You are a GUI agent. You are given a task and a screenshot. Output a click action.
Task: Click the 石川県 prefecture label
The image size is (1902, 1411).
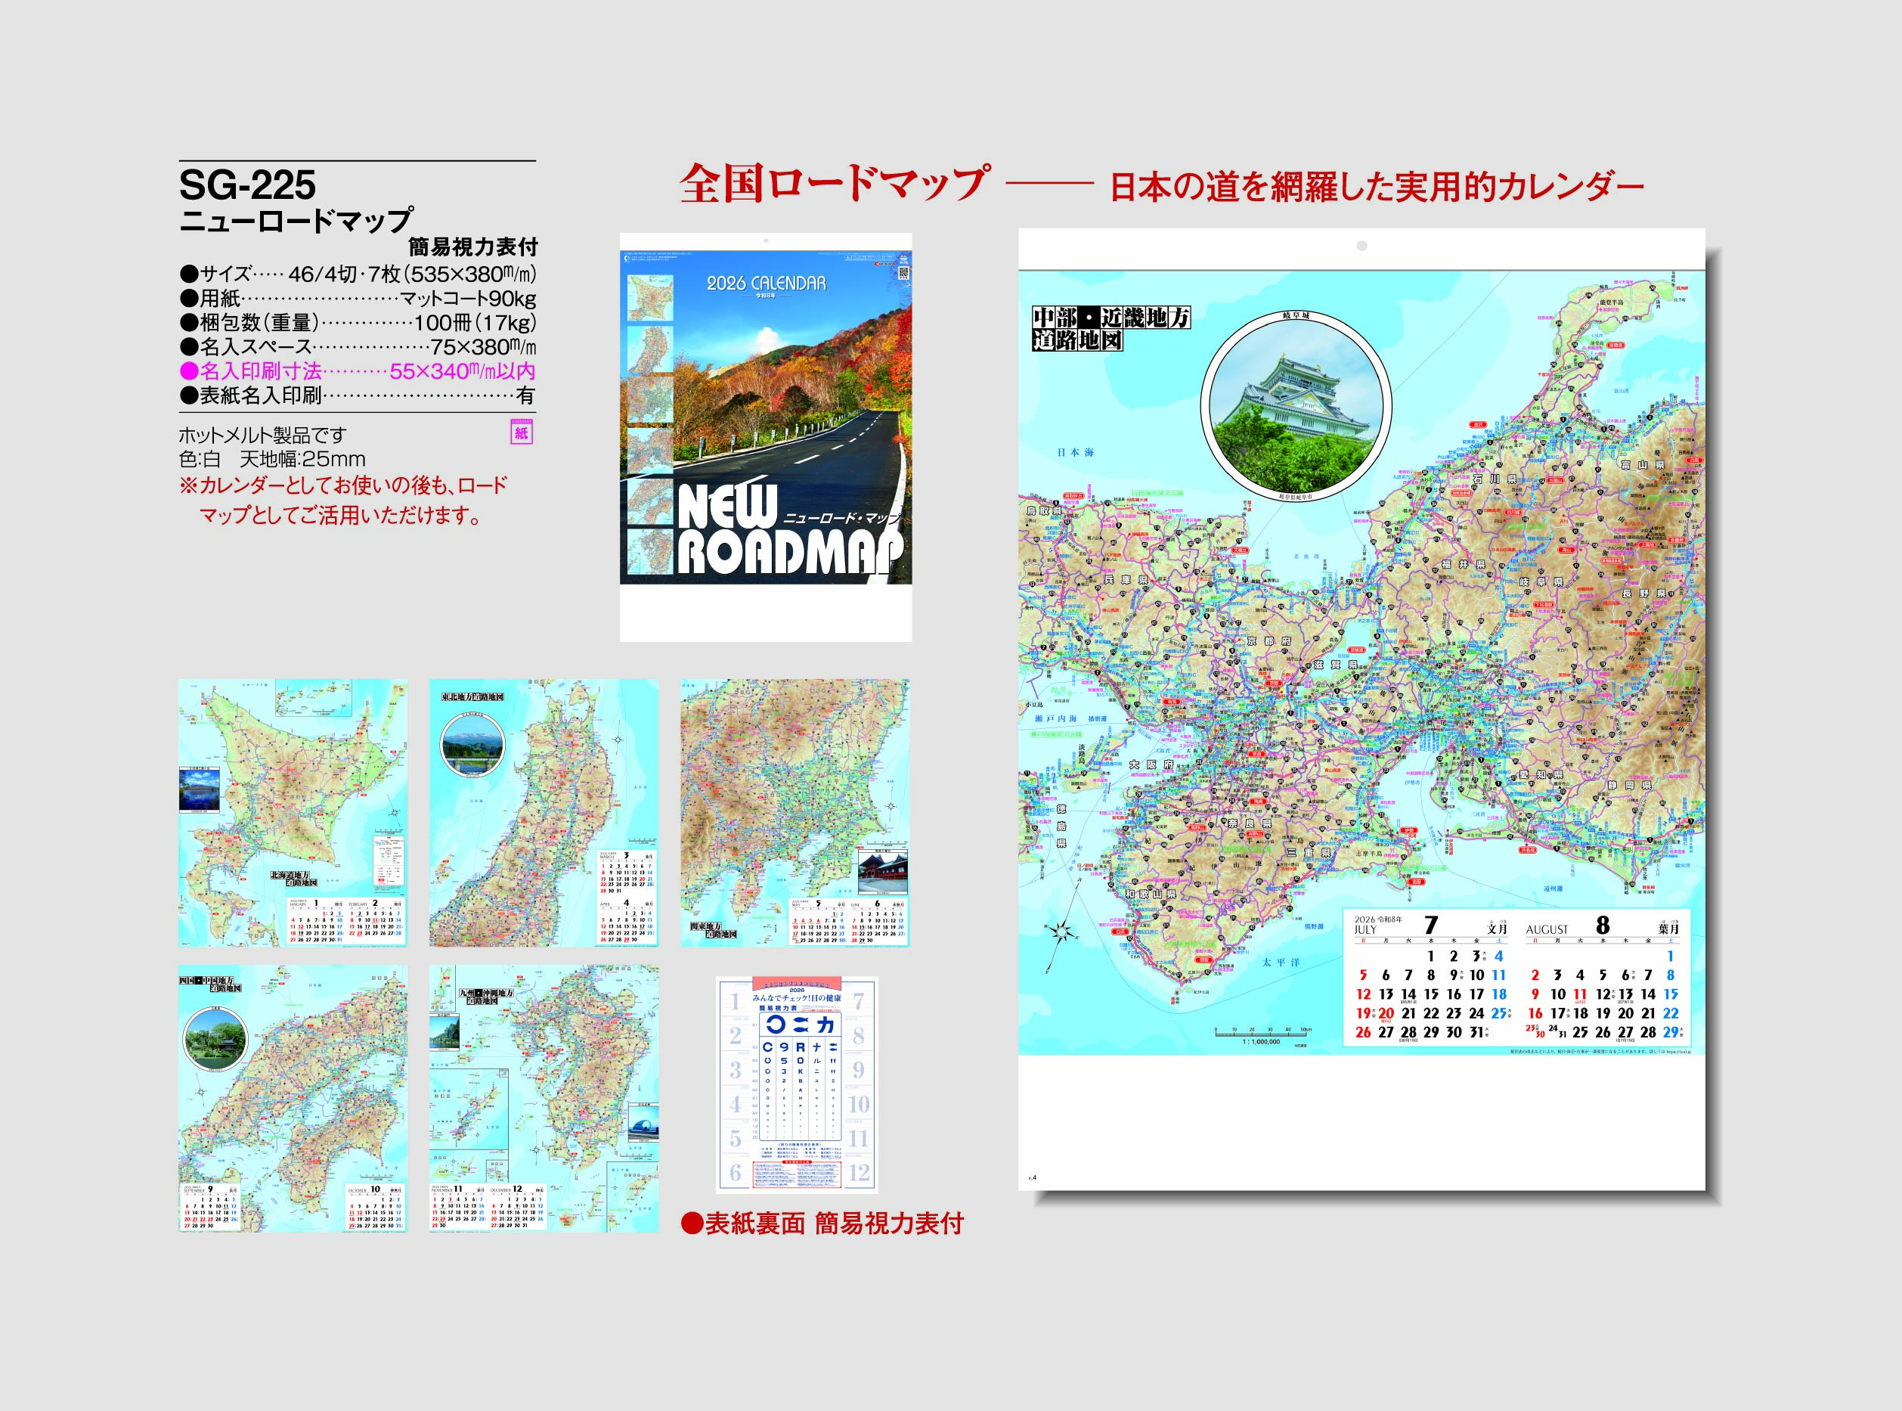pyautogui.click(x=1494, y=479)
